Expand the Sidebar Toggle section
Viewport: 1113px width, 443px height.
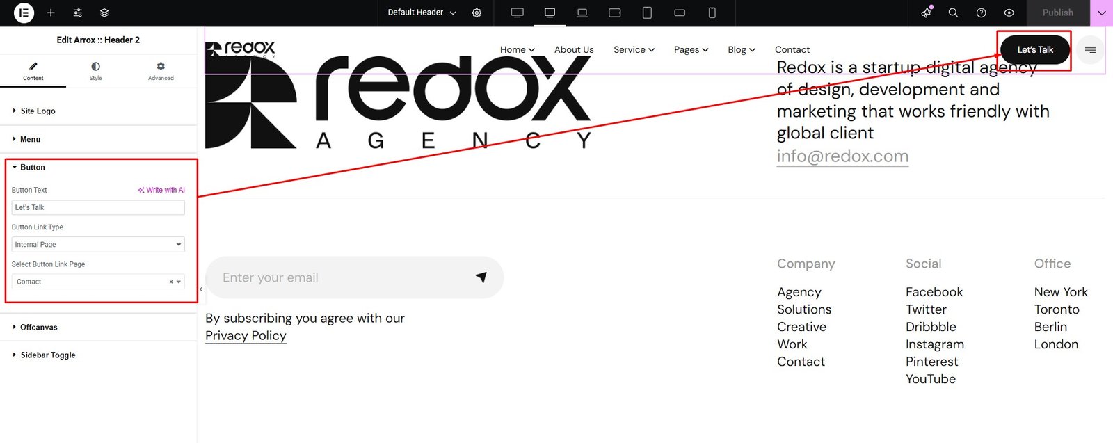98,355
